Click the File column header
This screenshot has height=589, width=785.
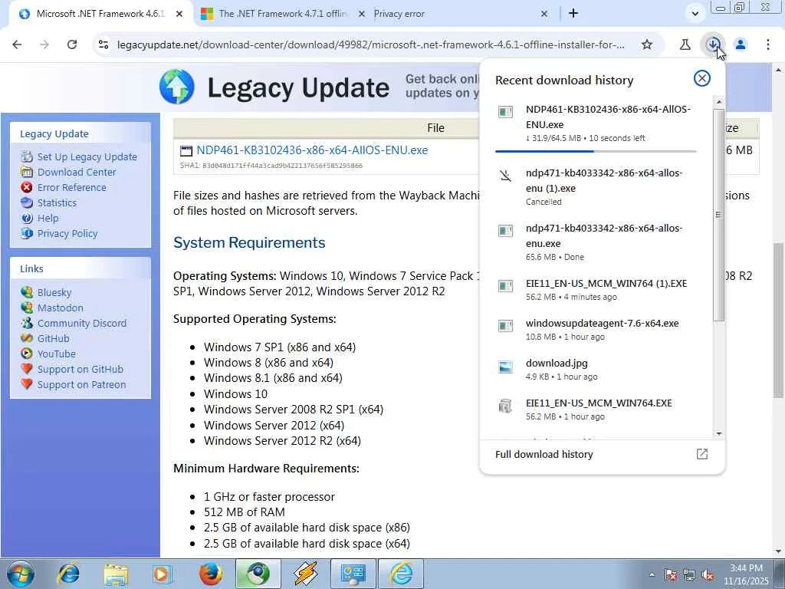click(435, 128)
